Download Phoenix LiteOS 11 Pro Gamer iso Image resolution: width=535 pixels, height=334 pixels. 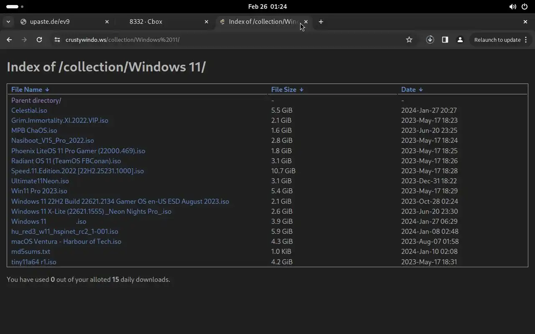pyautogui.click(x=78, y=151)
